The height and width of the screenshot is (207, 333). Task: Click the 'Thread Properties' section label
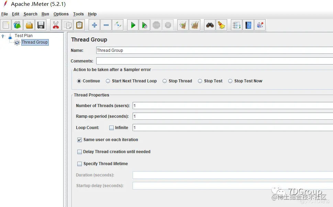coord(91,95)
